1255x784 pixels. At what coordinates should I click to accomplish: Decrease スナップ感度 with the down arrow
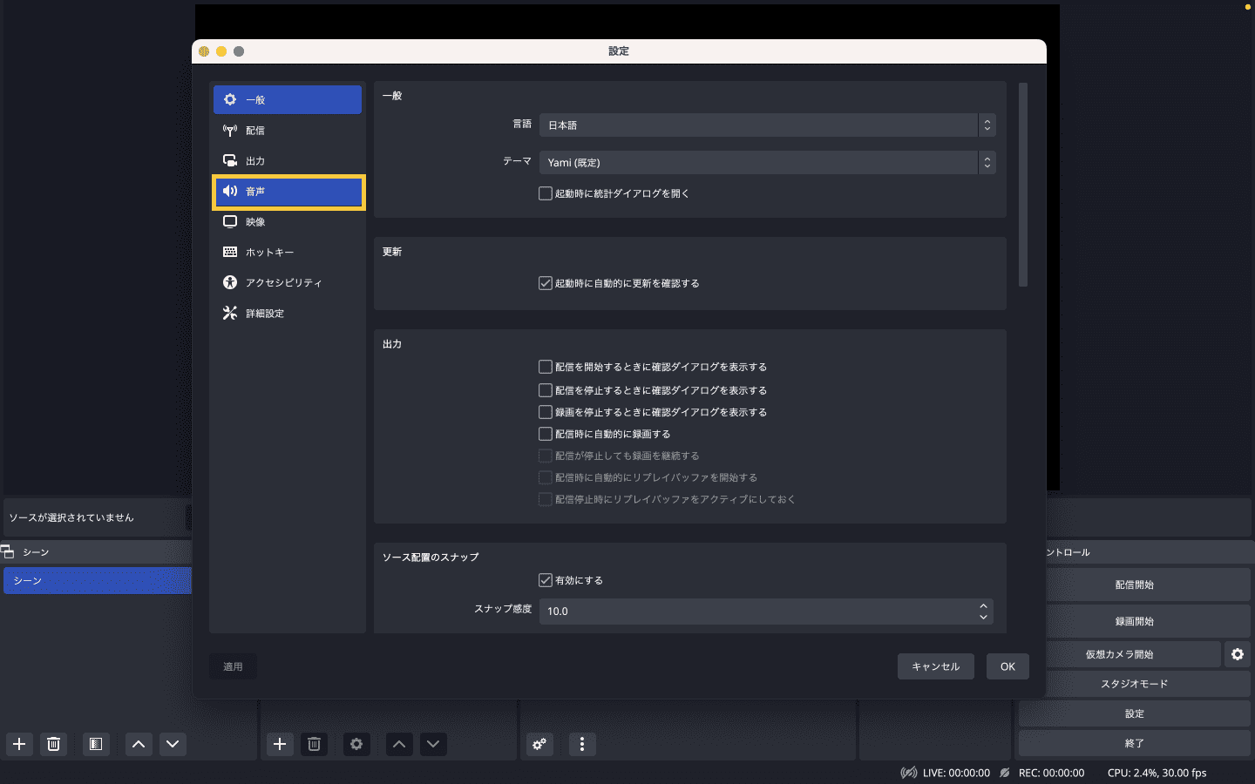(x=983, y=618)
